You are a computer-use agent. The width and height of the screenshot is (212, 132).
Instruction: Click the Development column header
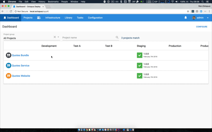point(49,46)
